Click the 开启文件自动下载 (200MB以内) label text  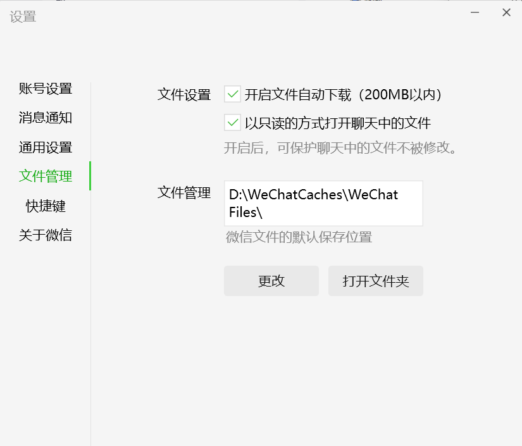(x=343, y=95)
